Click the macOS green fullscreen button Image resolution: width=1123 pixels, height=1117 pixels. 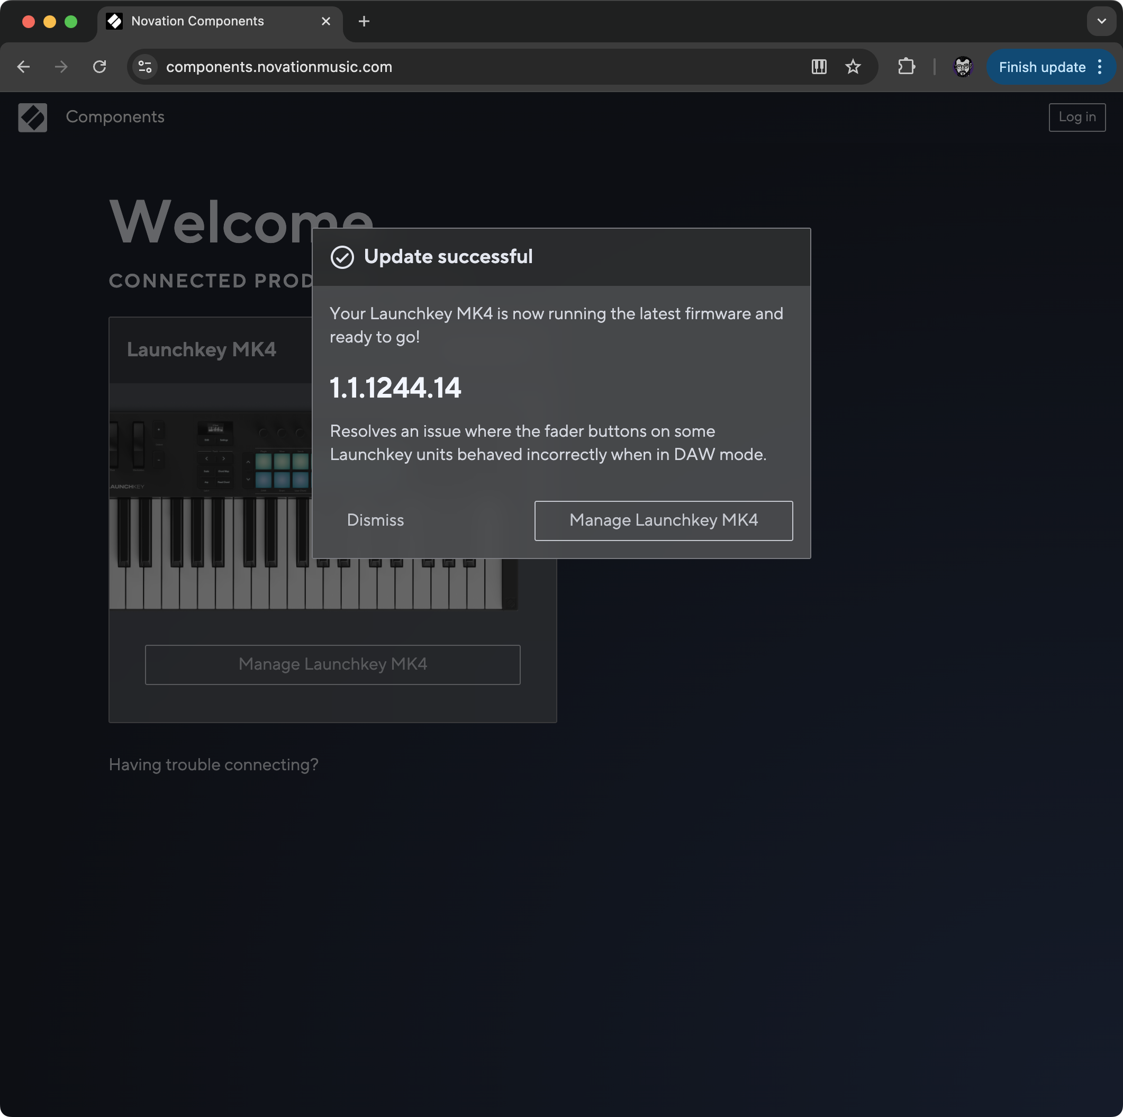click(71, 22)
